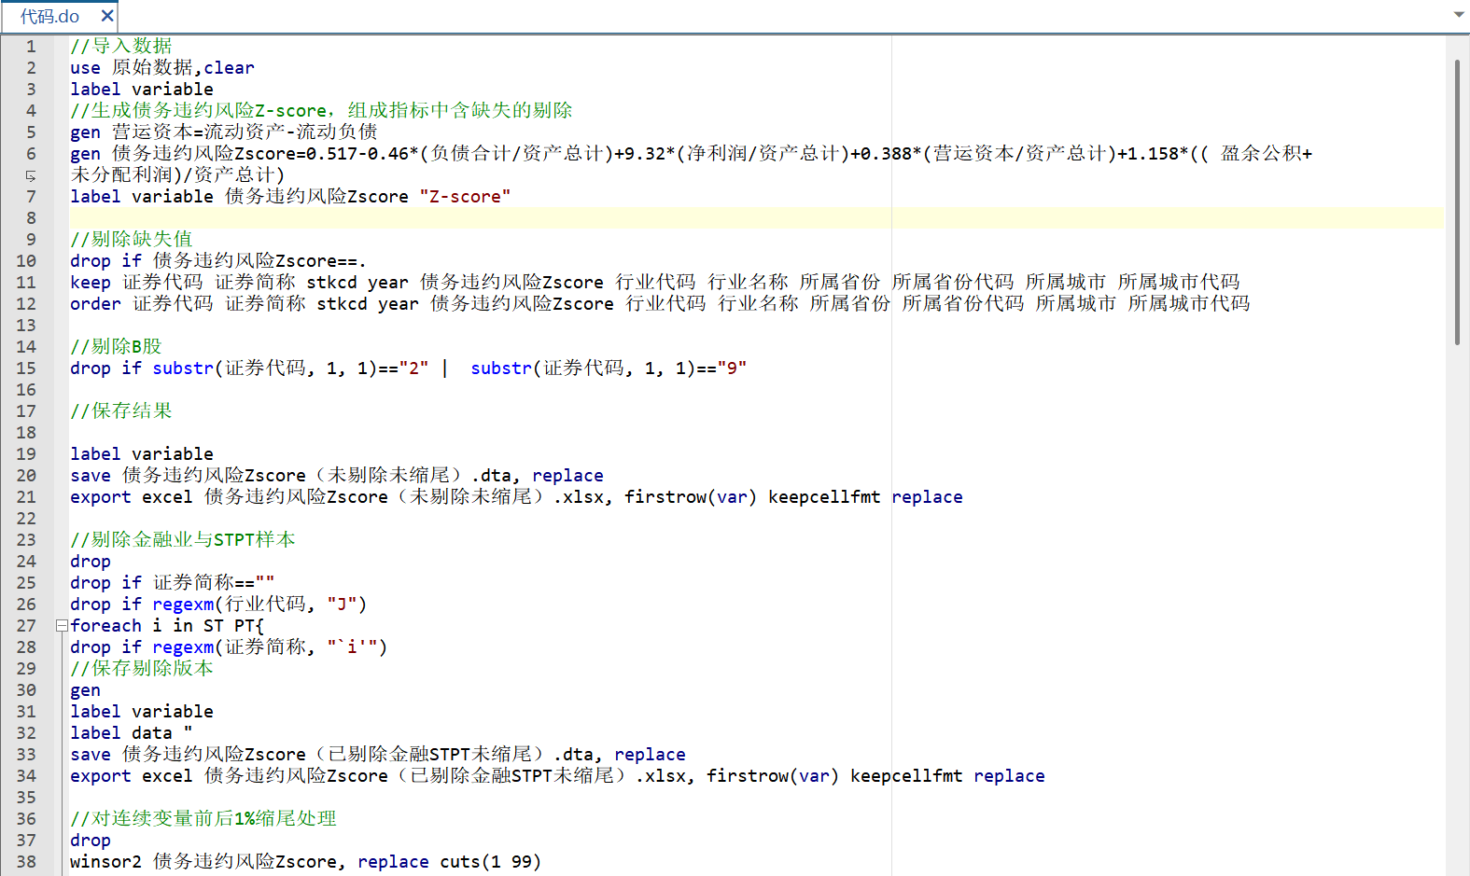Click the 'foreach' keyword on line 27
The image size is (1470, 876).
click(x=105, y=626)
